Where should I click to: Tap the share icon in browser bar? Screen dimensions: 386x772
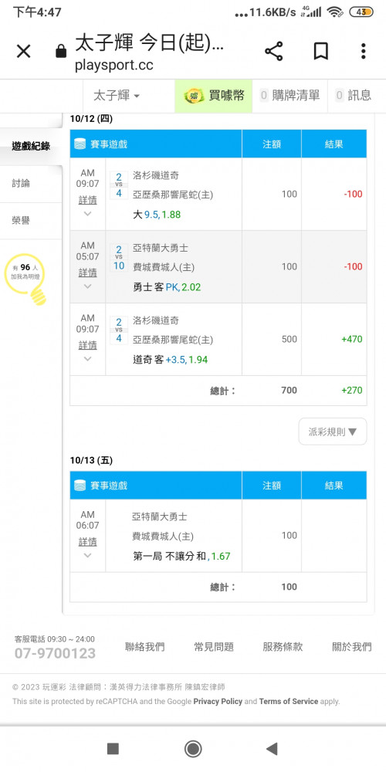coord(274,51)
